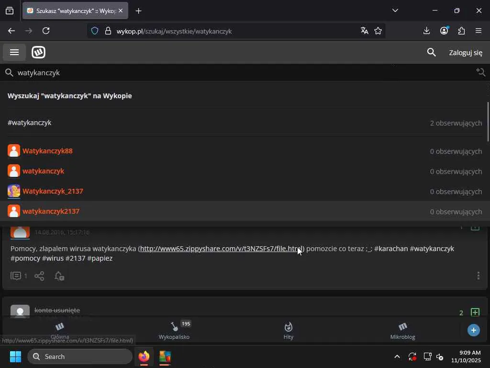
Task: Click the #papiez tag in the post
Action: (100, 258)
